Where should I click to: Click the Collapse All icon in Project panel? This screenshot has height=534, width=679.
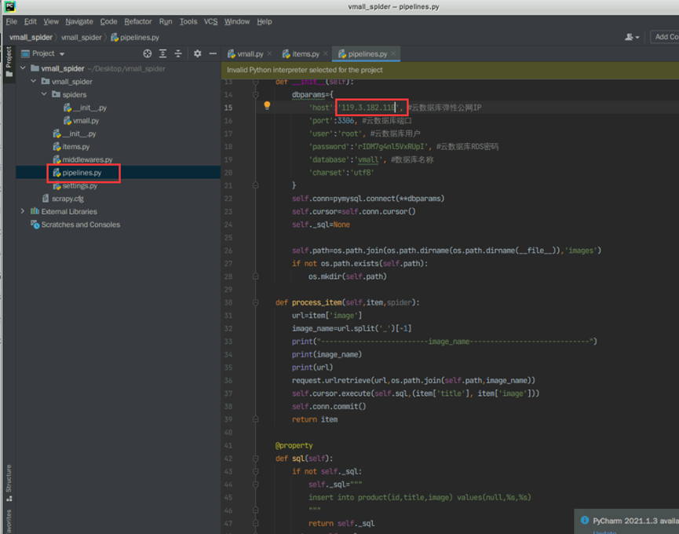point(178,53)
